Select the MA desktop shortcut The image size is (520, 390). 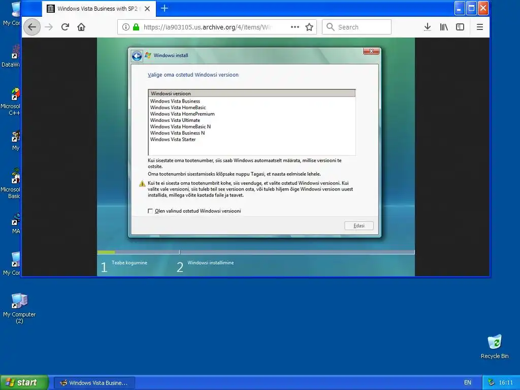15,223
